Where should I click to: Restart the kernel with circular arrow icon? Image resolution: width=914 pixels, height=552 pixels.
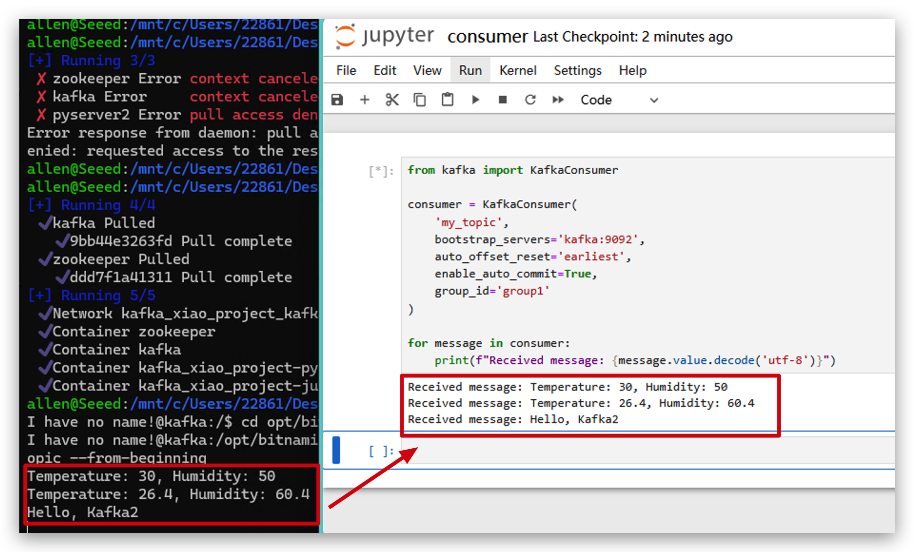point(530,99)
